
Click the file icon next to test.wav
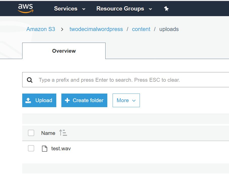[44, 149]
